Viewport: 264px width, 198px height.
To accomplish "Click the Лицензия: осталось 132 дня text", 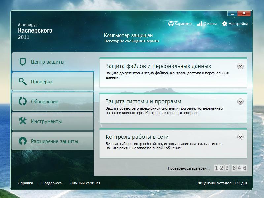I will click(222, 183).
